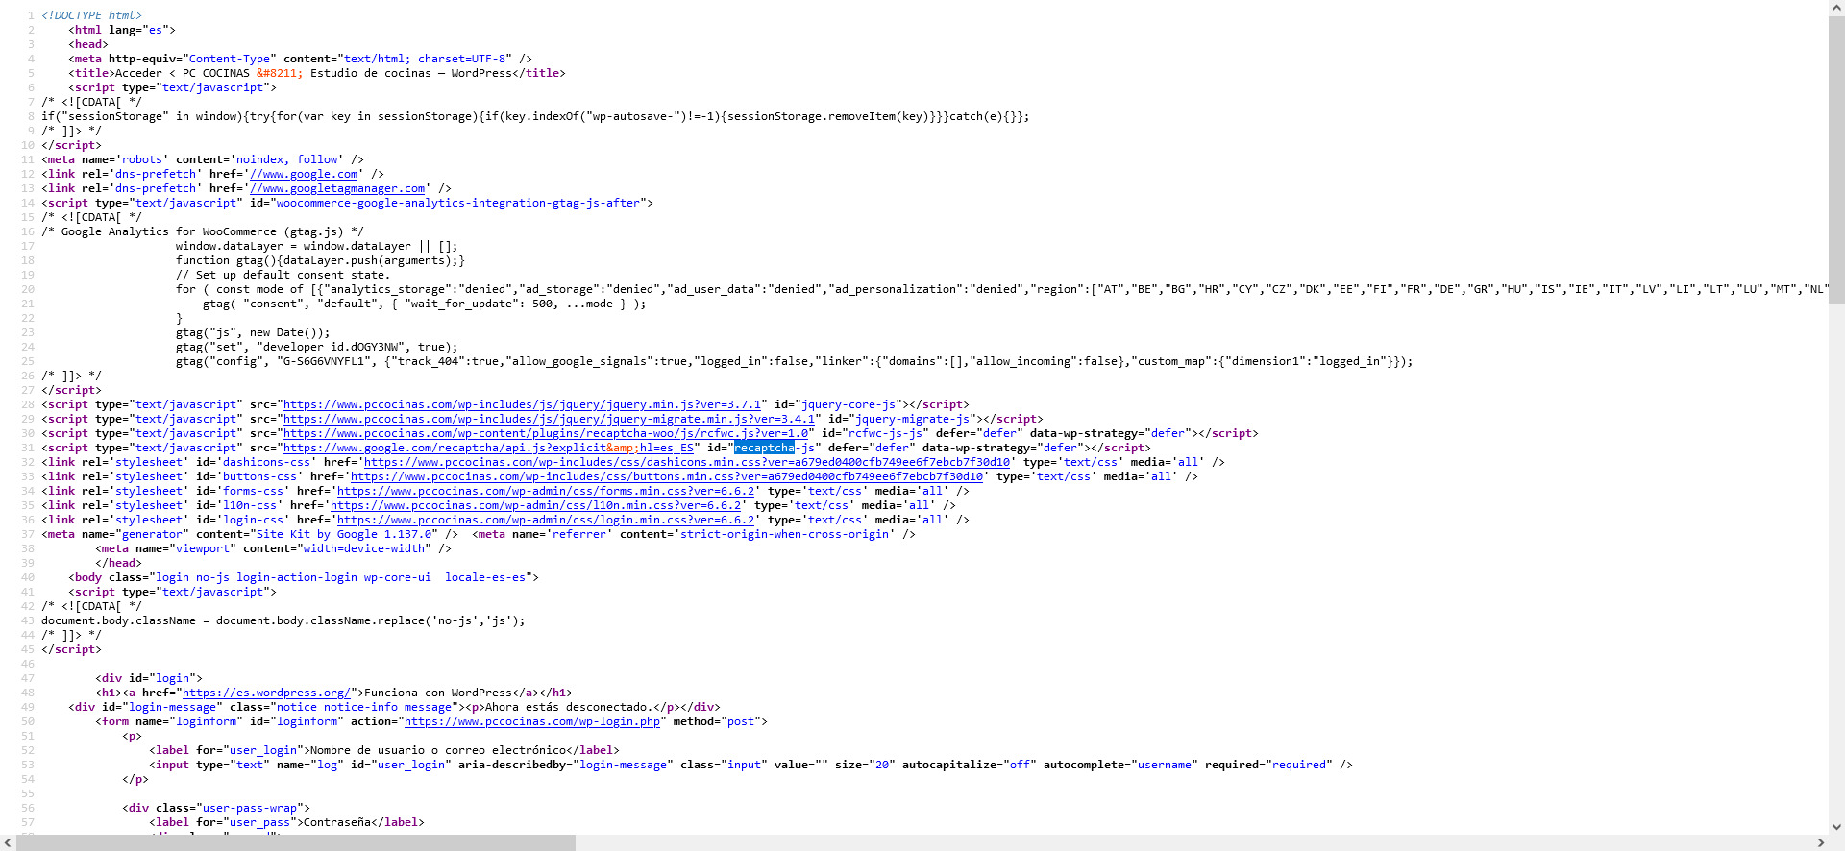Click the developer_id.dOGY3NW text
This screenshot has height=851, width=1845.
click(332, 347)
